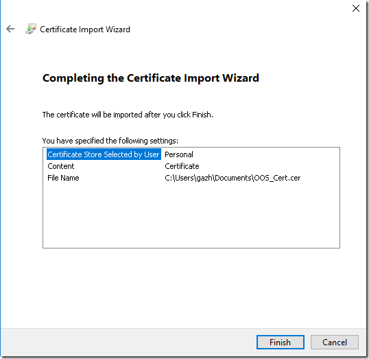
Task: Click the Certificate content value
Action: (182, 166)
